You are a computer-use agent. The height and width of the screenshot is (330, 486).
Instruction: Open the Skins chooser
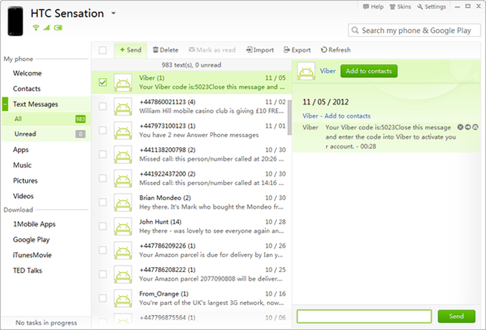tap(400, 6)
